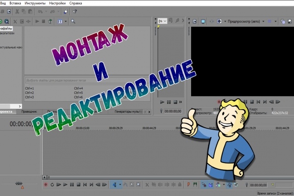Toggle Lock Envelopes to Events
The width and height of the screenshot is (294, 196).
tap(229, 185)
